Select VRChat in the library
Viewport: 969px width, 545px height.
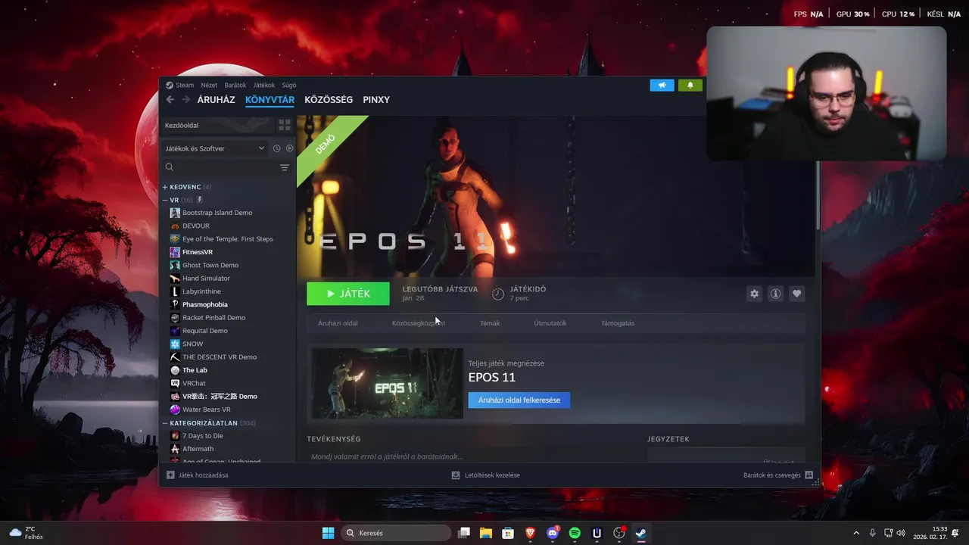pos(194,383)
